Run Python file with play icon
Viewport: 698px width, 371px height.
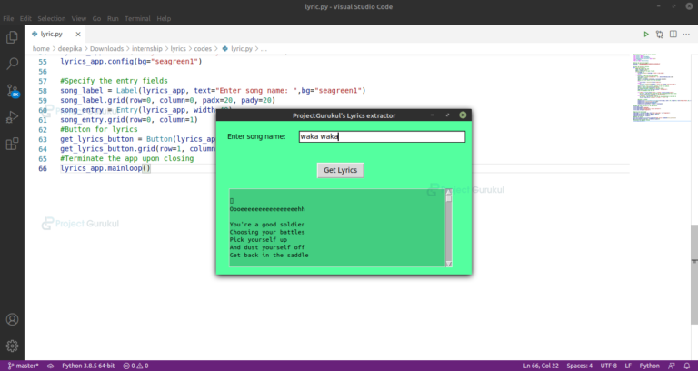click(x=646, y=35)
